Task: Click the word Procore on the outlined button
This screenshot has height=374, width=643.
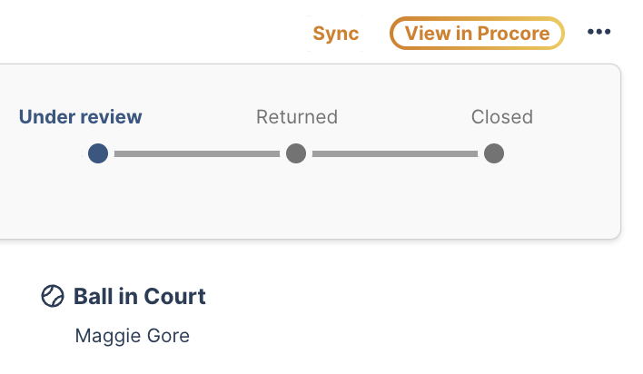Action: [x=513, y=34]
